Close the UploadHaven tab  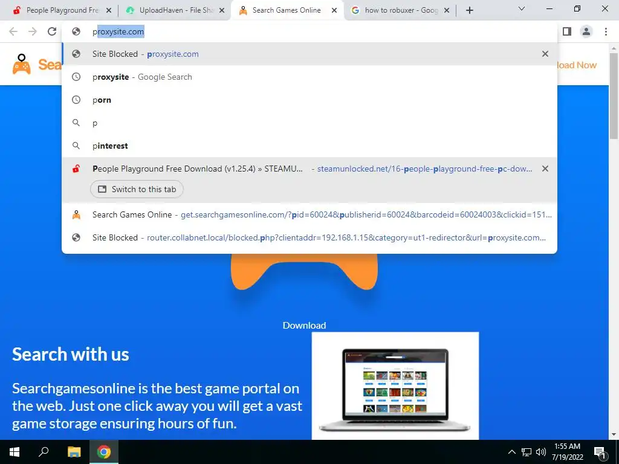point(222,11)
